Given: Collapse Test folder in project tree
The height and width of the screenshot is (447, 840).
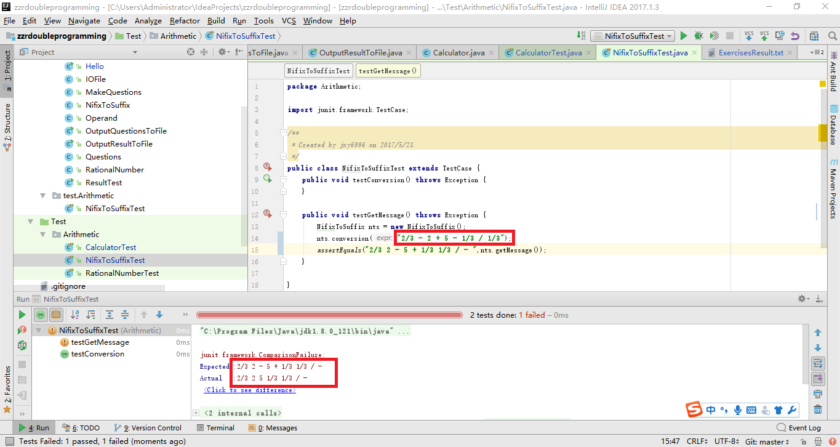Looking at the screenshot, I should (31, 222).
